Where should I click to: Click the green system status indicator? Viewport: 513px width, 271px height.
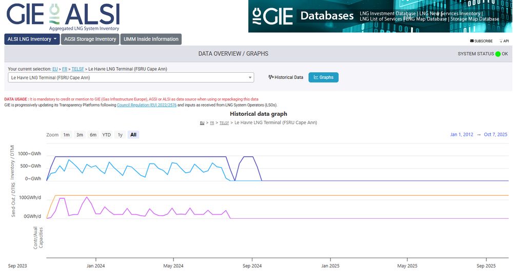point(498,54)
